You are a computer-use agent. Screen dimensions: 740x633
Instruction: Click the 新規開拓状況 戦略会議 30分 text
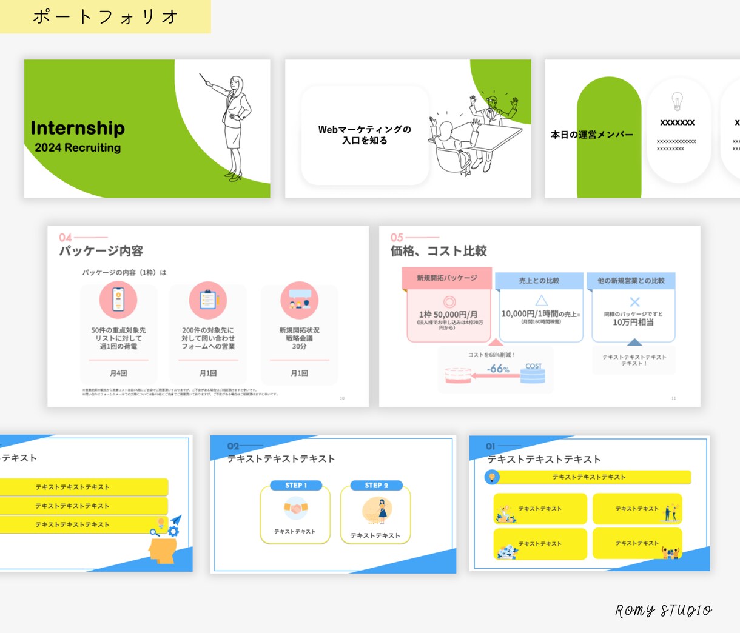pyautogui.click(x=299, y=338)
